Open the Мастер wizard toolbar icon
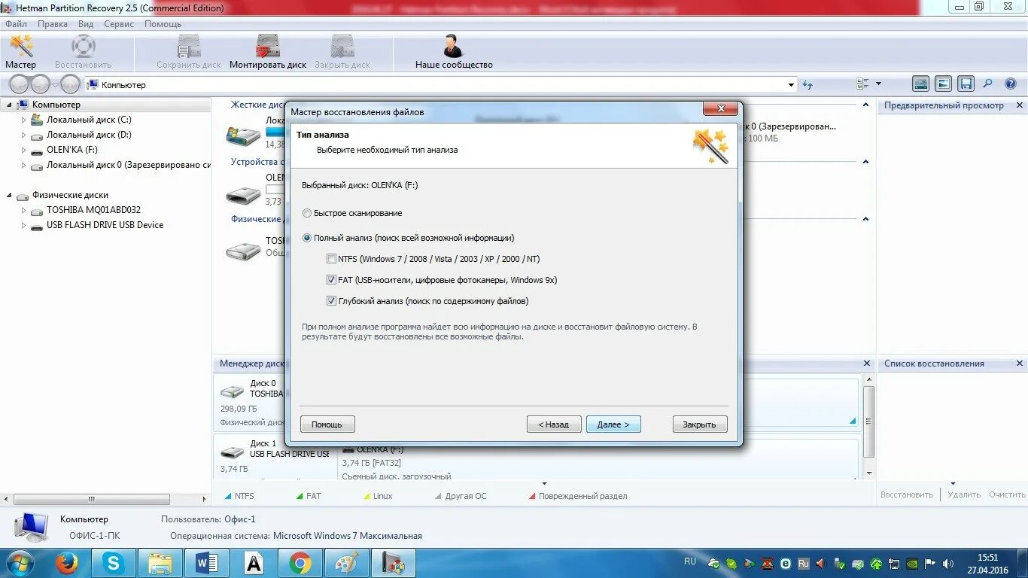 pyautogui.click(x=21, y=52)
